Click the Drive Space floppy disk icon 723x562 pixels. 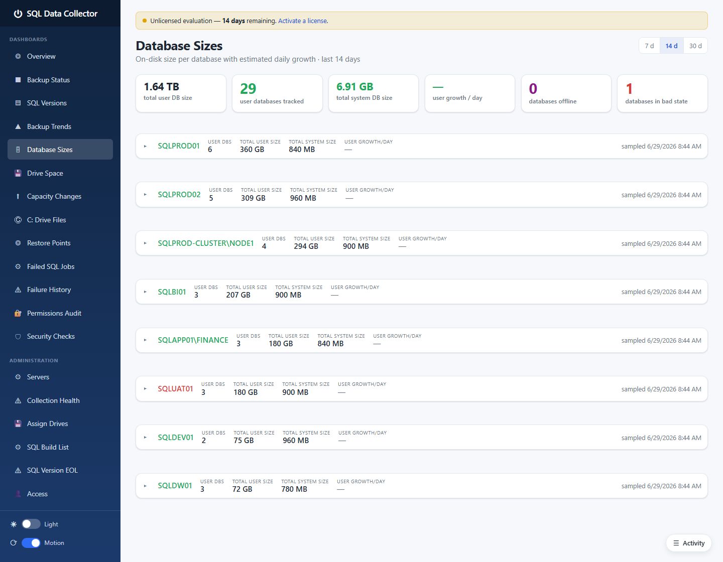click(18, 173)
